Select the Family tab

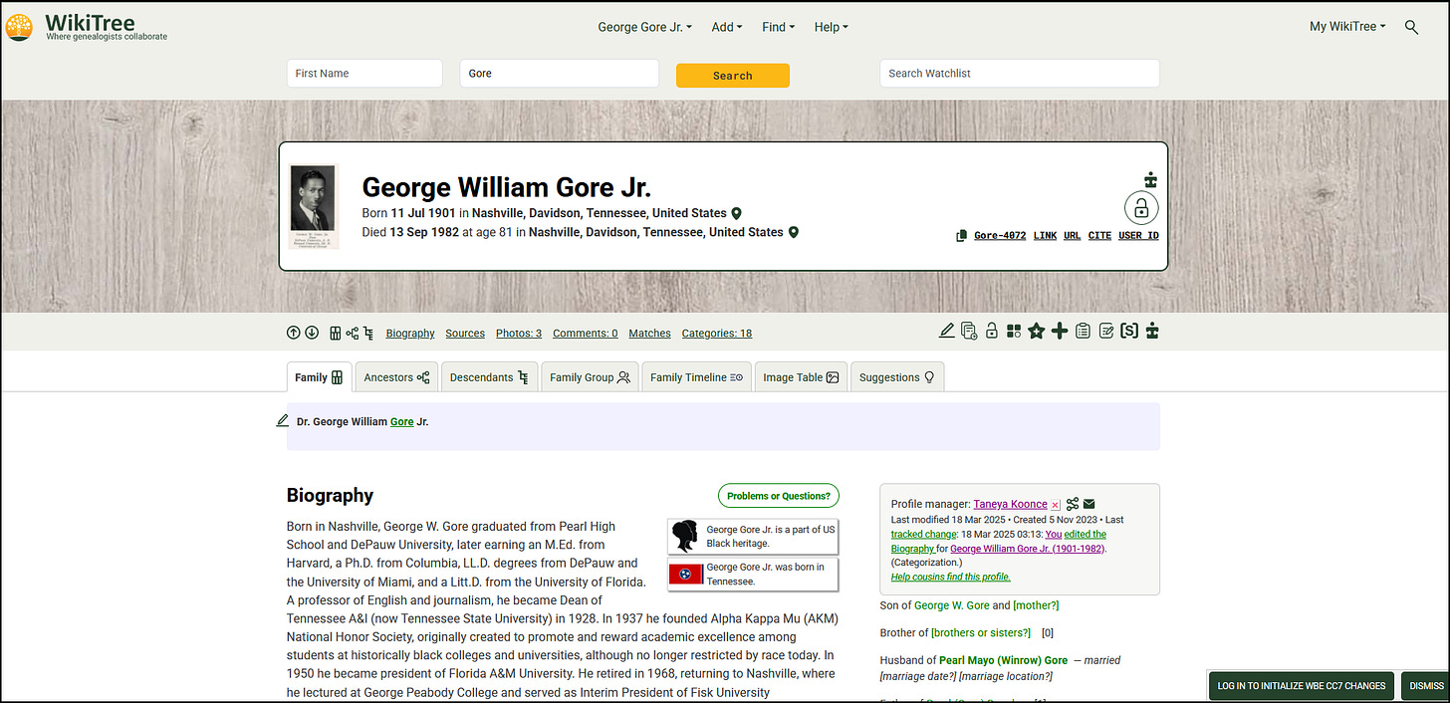point(319,377)
